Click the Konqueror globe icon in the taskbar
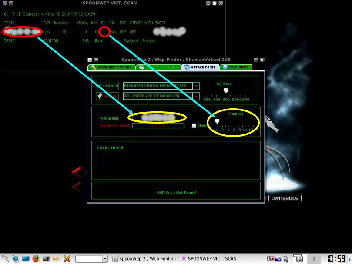352x264 pixels. [x=16, y=259]
